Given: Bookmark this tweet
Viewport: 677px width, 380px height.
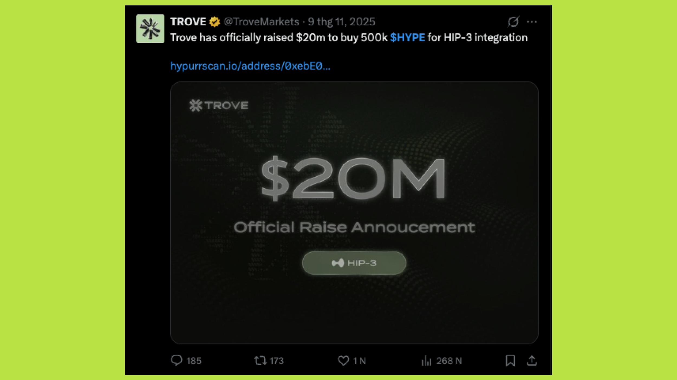Looking at the screenshot, I should [x=510, y=360].
